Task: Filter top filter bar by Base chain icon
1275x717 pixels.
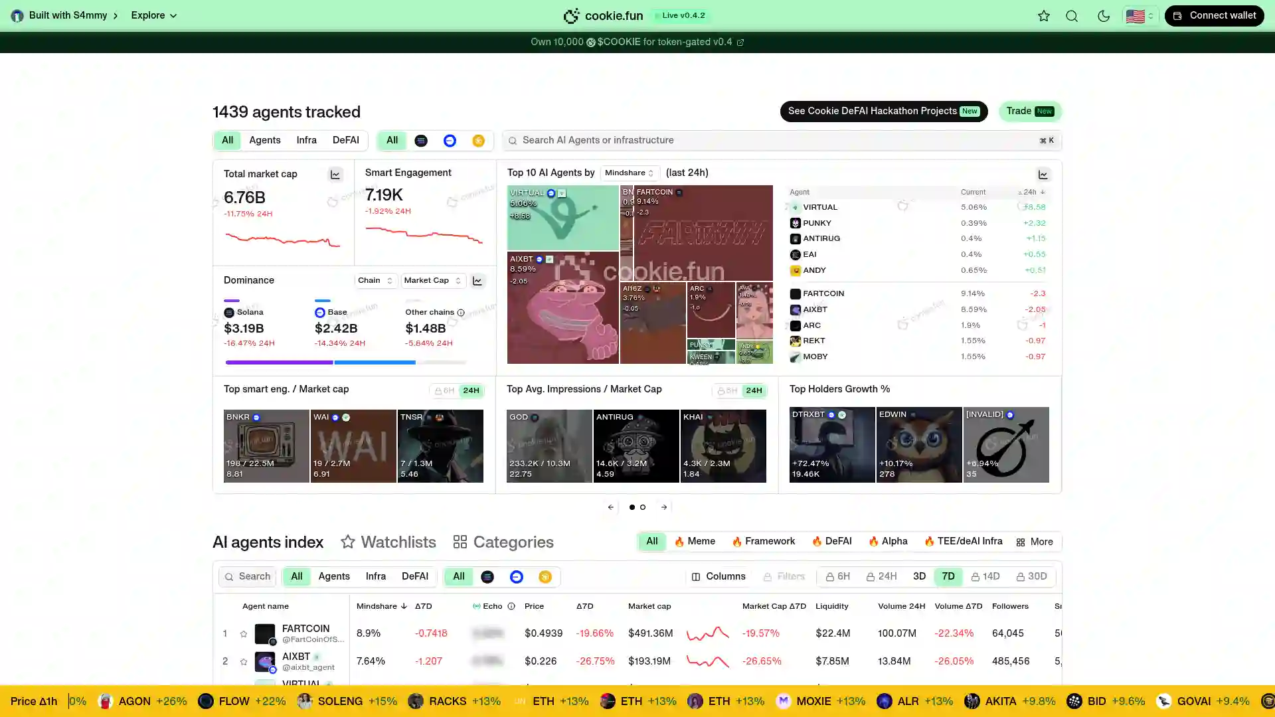Action: (450, 141)
